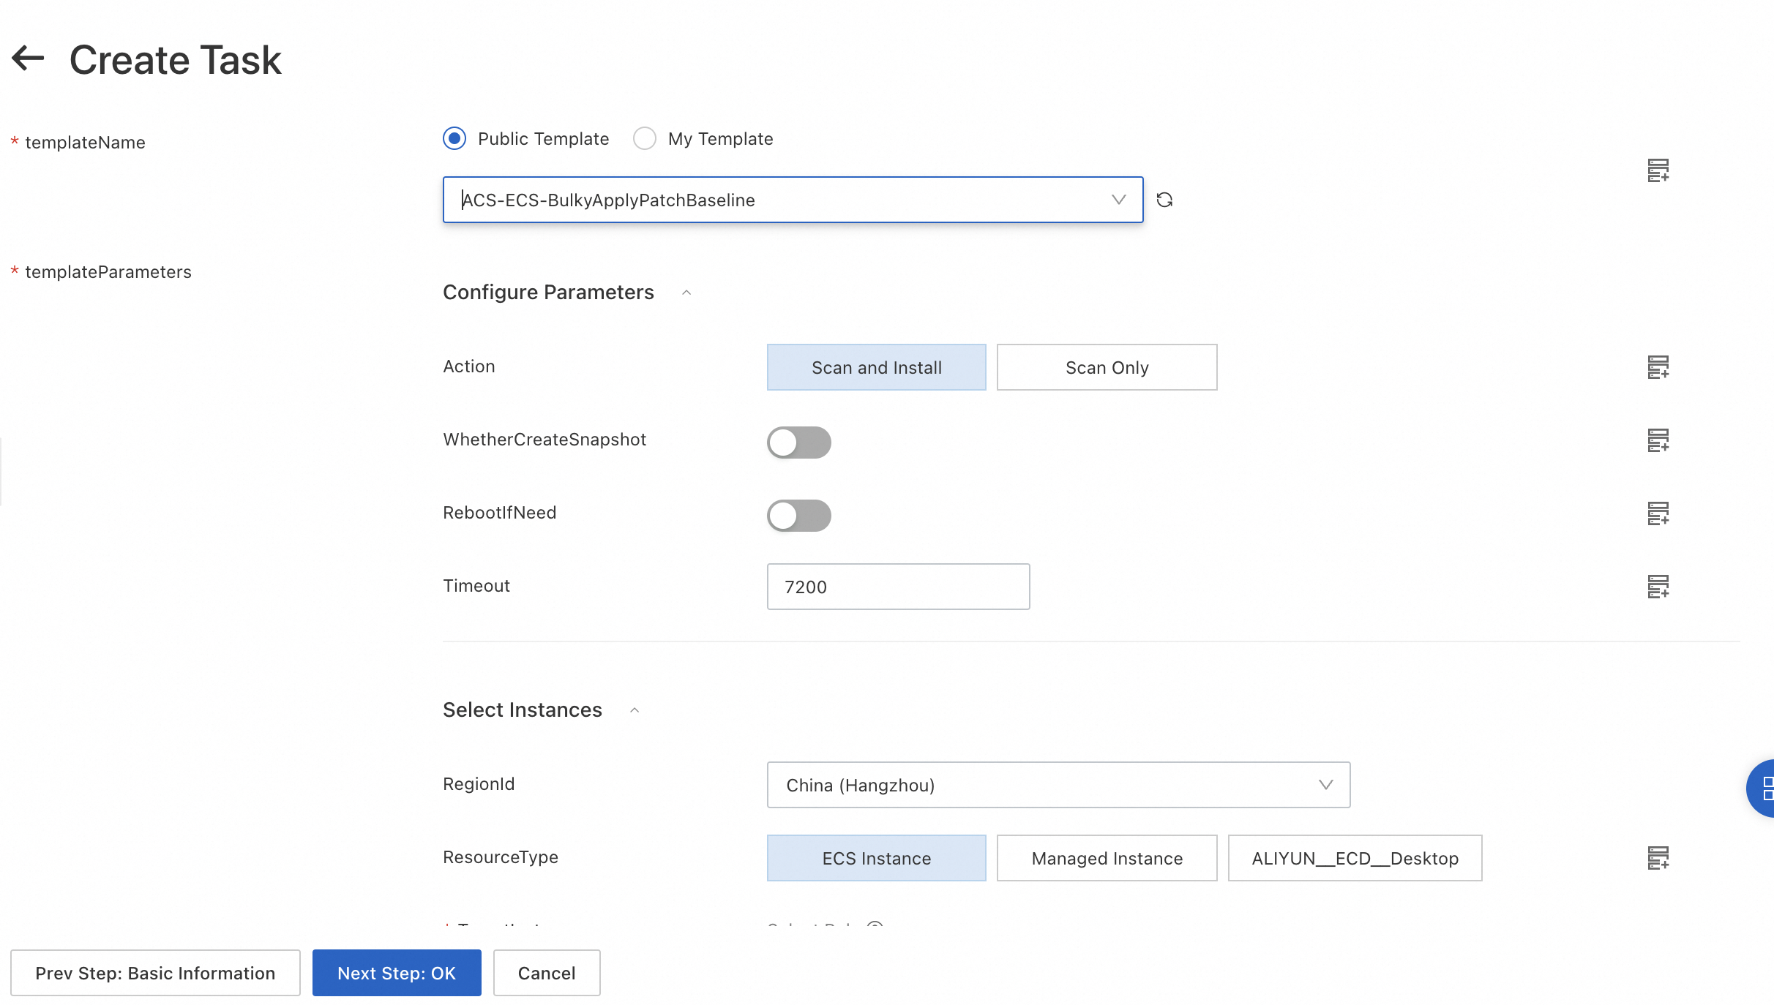Open the ACS-ECS-BulkyApplyPatchBaseline template dropdown
The image size is (1774, 1005).
(x=792, y=200)
